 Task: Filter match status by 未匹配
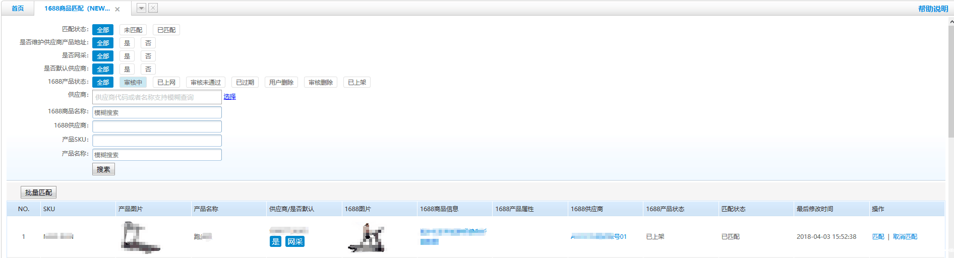click(133, 30)
